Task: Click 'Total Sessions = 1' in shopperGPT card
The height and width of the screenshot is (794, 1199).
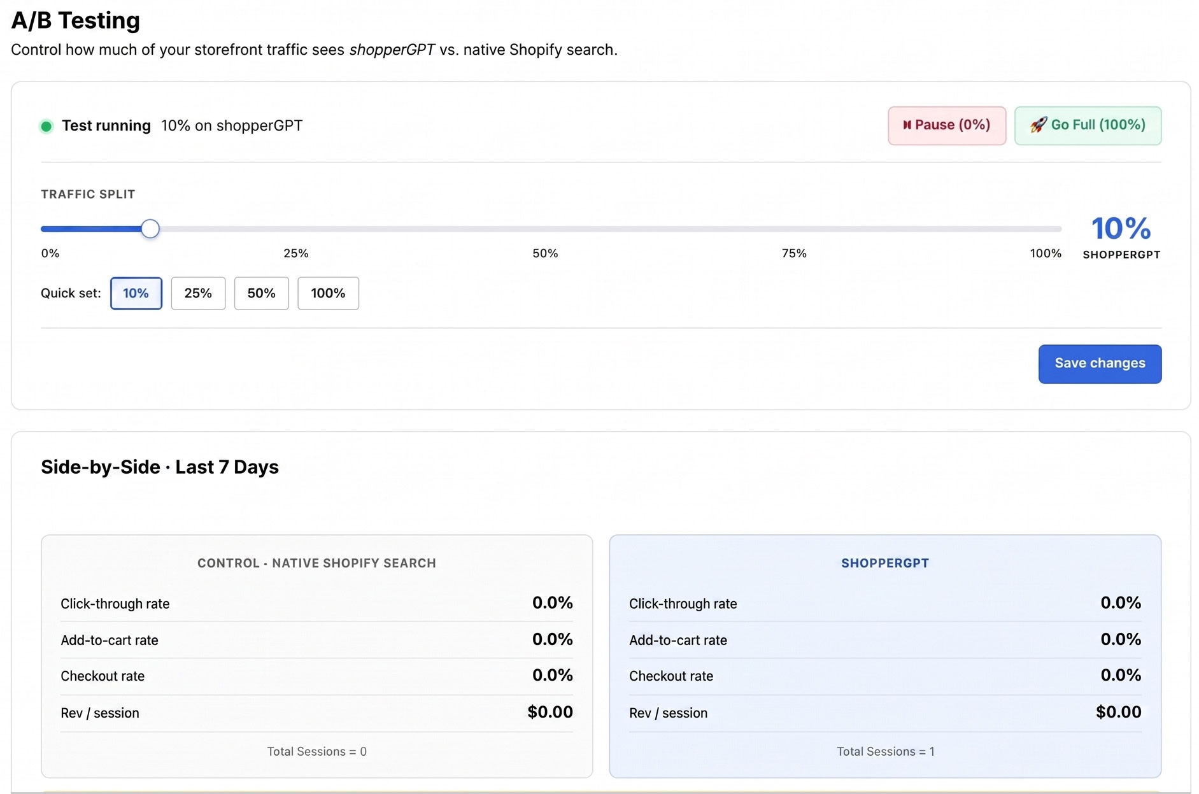Action: click(886, 751)
